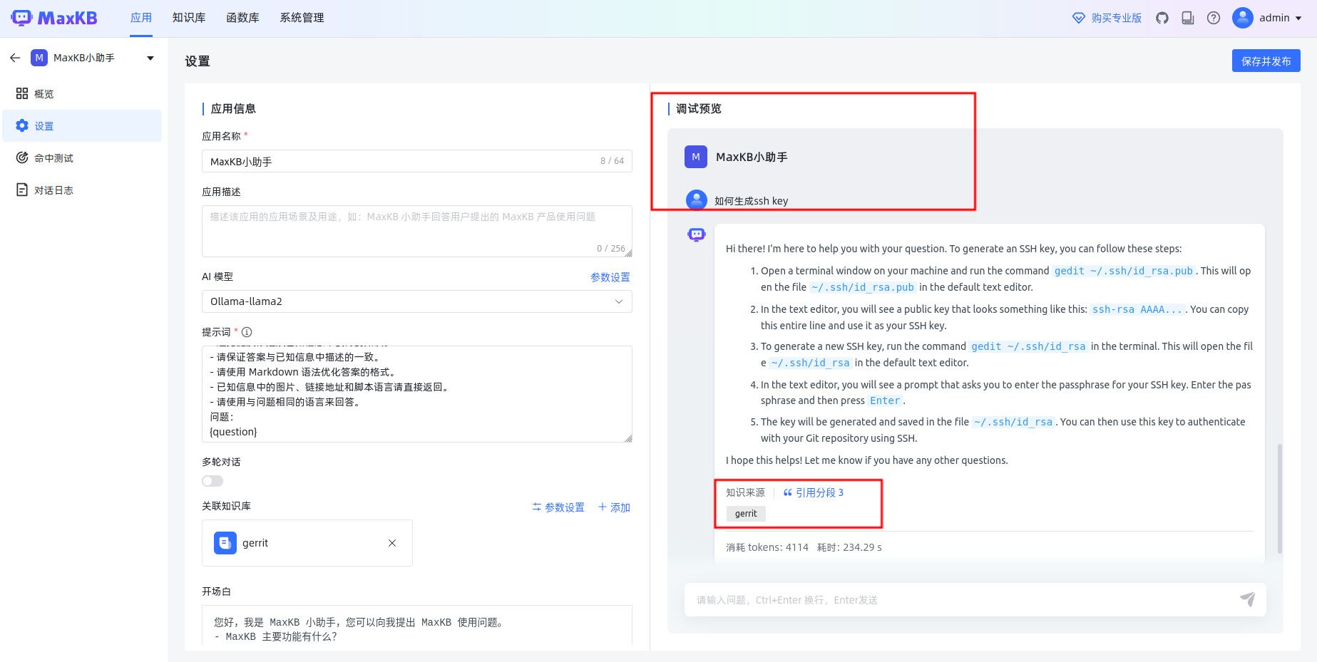Switch to the 函数库 tab
Viewport: 1317px width, 662px height.
(242, 18)
